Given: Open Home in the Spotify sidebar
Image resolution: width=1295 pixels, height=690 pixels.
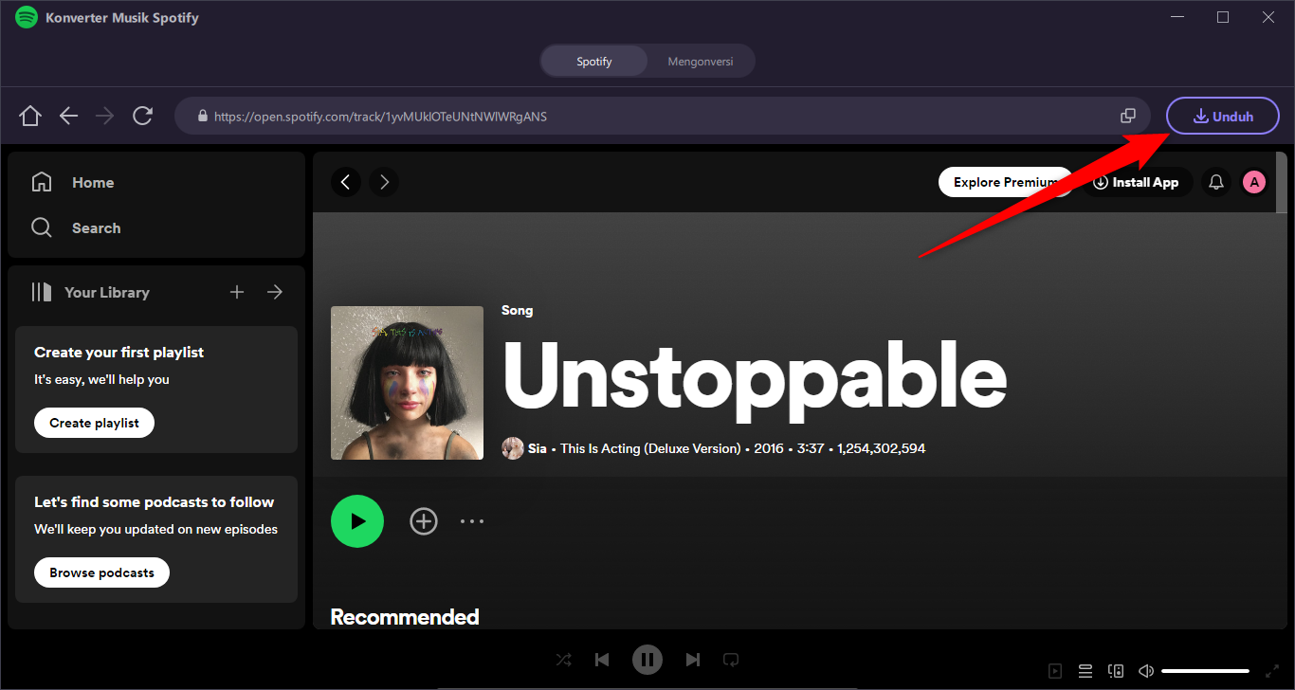Looking at the screenshot, I should (72, 182).
